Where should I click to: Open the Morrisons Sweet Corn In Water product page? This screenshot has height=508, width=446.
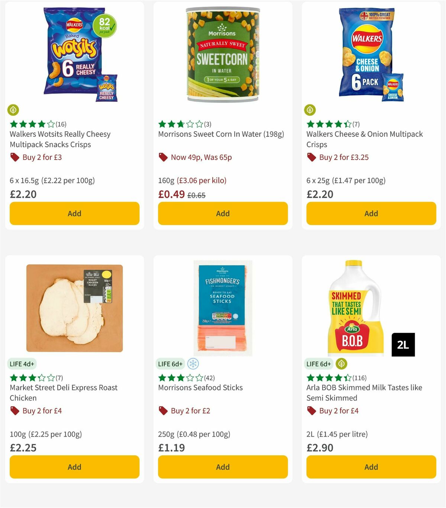(x=222, y=134)
